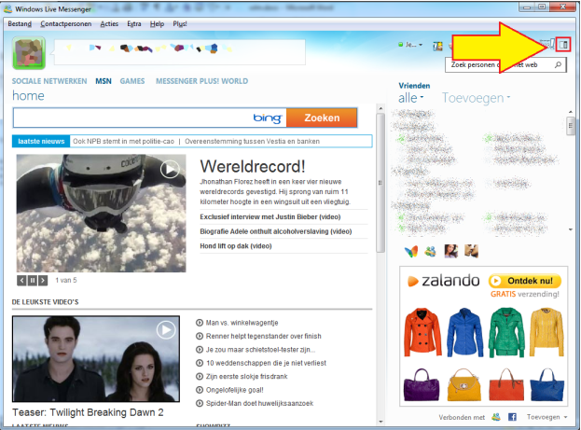Click the search magnifier icon in contact search
The height and width of the screenshot is (430, 581).
(x=558, y=65)
